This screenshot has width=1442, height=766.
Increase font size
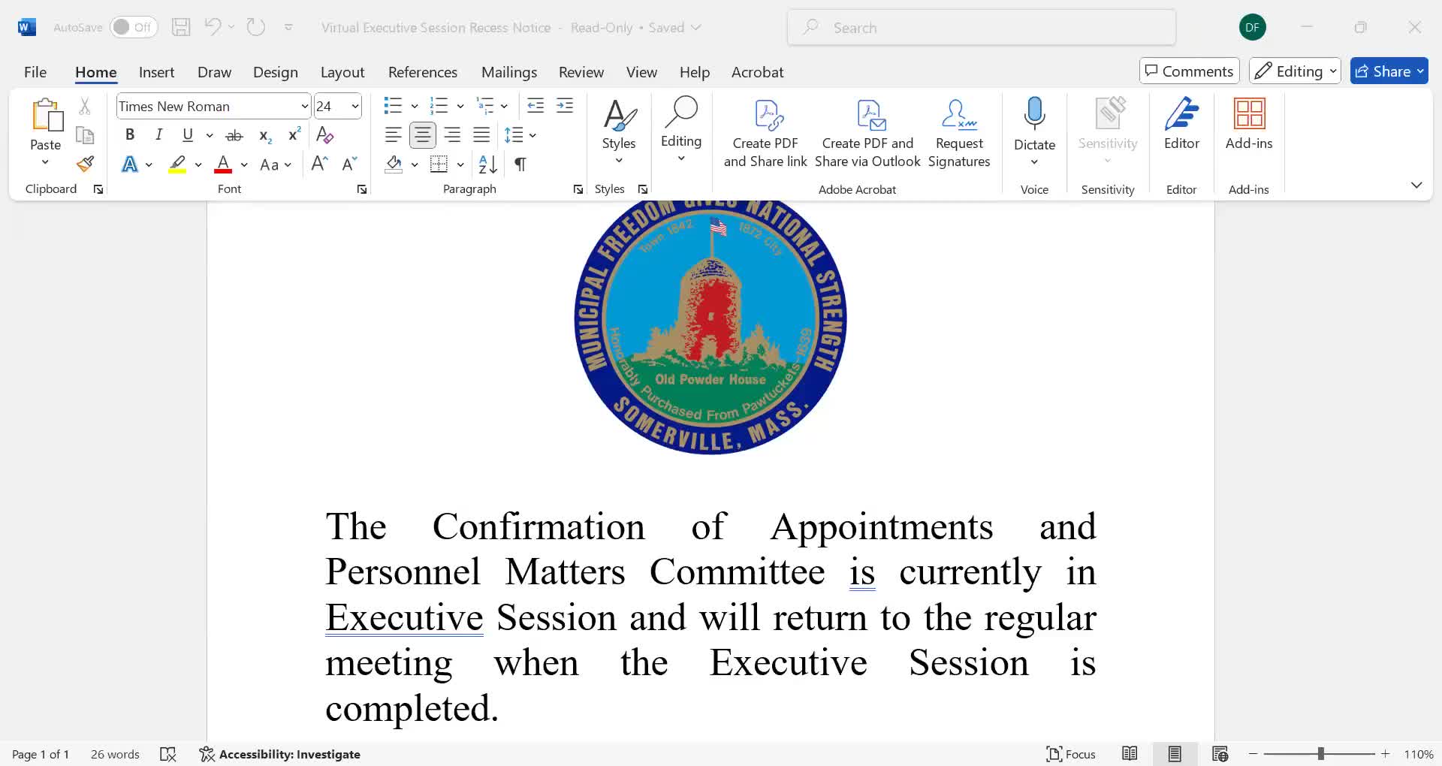pyautogui.click(x=319, y=164)
